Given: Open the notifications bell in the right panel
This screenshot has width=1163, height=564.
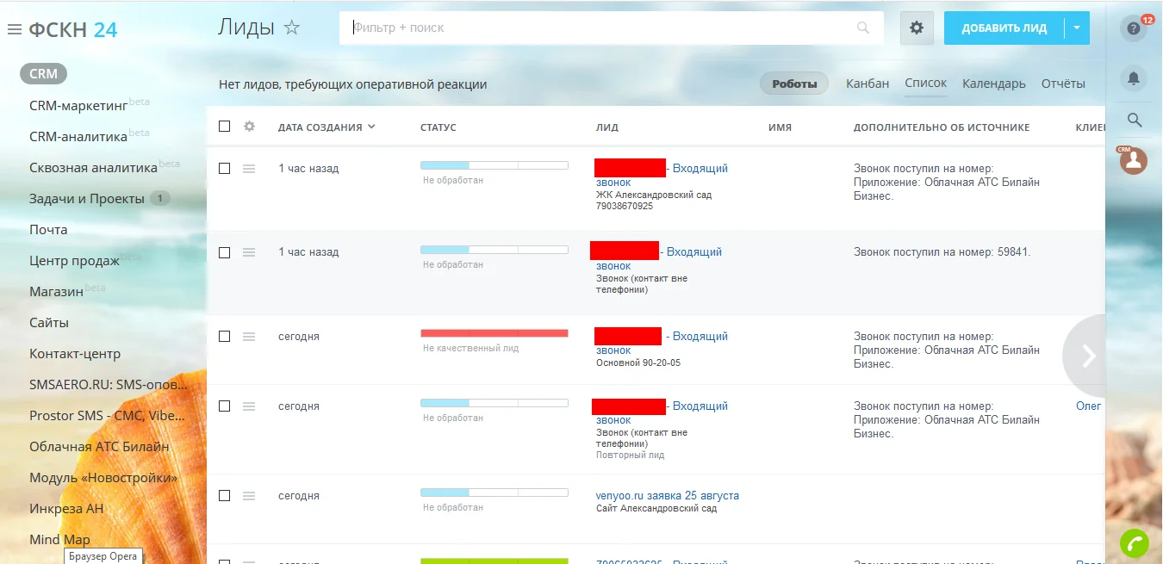Looking at the screenshot, I should pos(1134,78).
